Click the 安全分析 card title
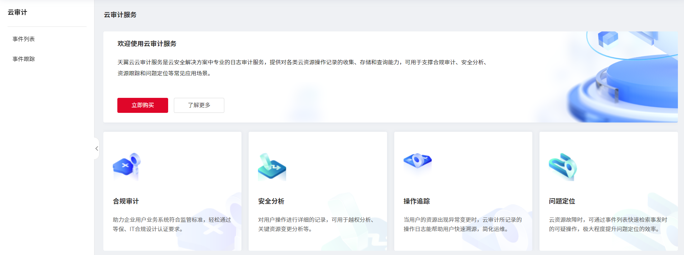The image size is (684, 255). pyautogui.click(x=271, y=201)
